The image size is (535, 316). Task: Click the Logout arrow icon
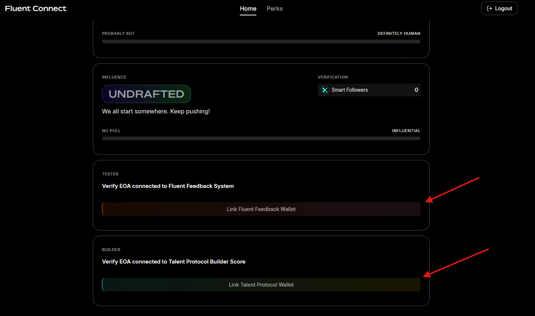click(x=489, y=8)
